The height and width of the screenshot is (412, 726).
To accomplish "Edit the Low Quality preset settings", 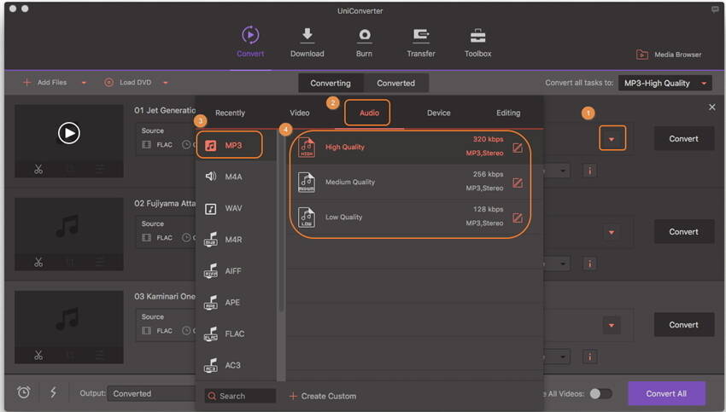I will point(518,218).
